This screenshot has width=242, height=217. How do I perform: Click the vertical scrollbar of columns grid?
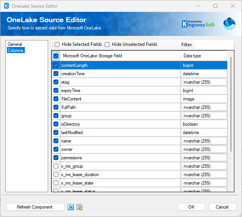(x=231, y=104)
